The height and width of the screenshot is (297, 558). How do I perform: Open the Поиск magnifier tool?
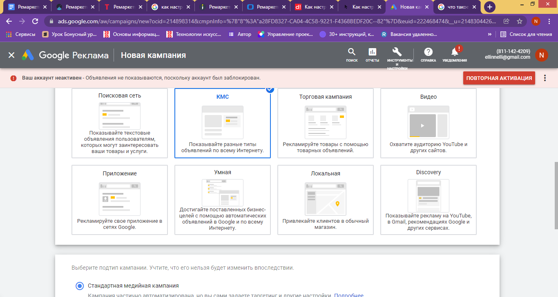(x=351, y=55)
